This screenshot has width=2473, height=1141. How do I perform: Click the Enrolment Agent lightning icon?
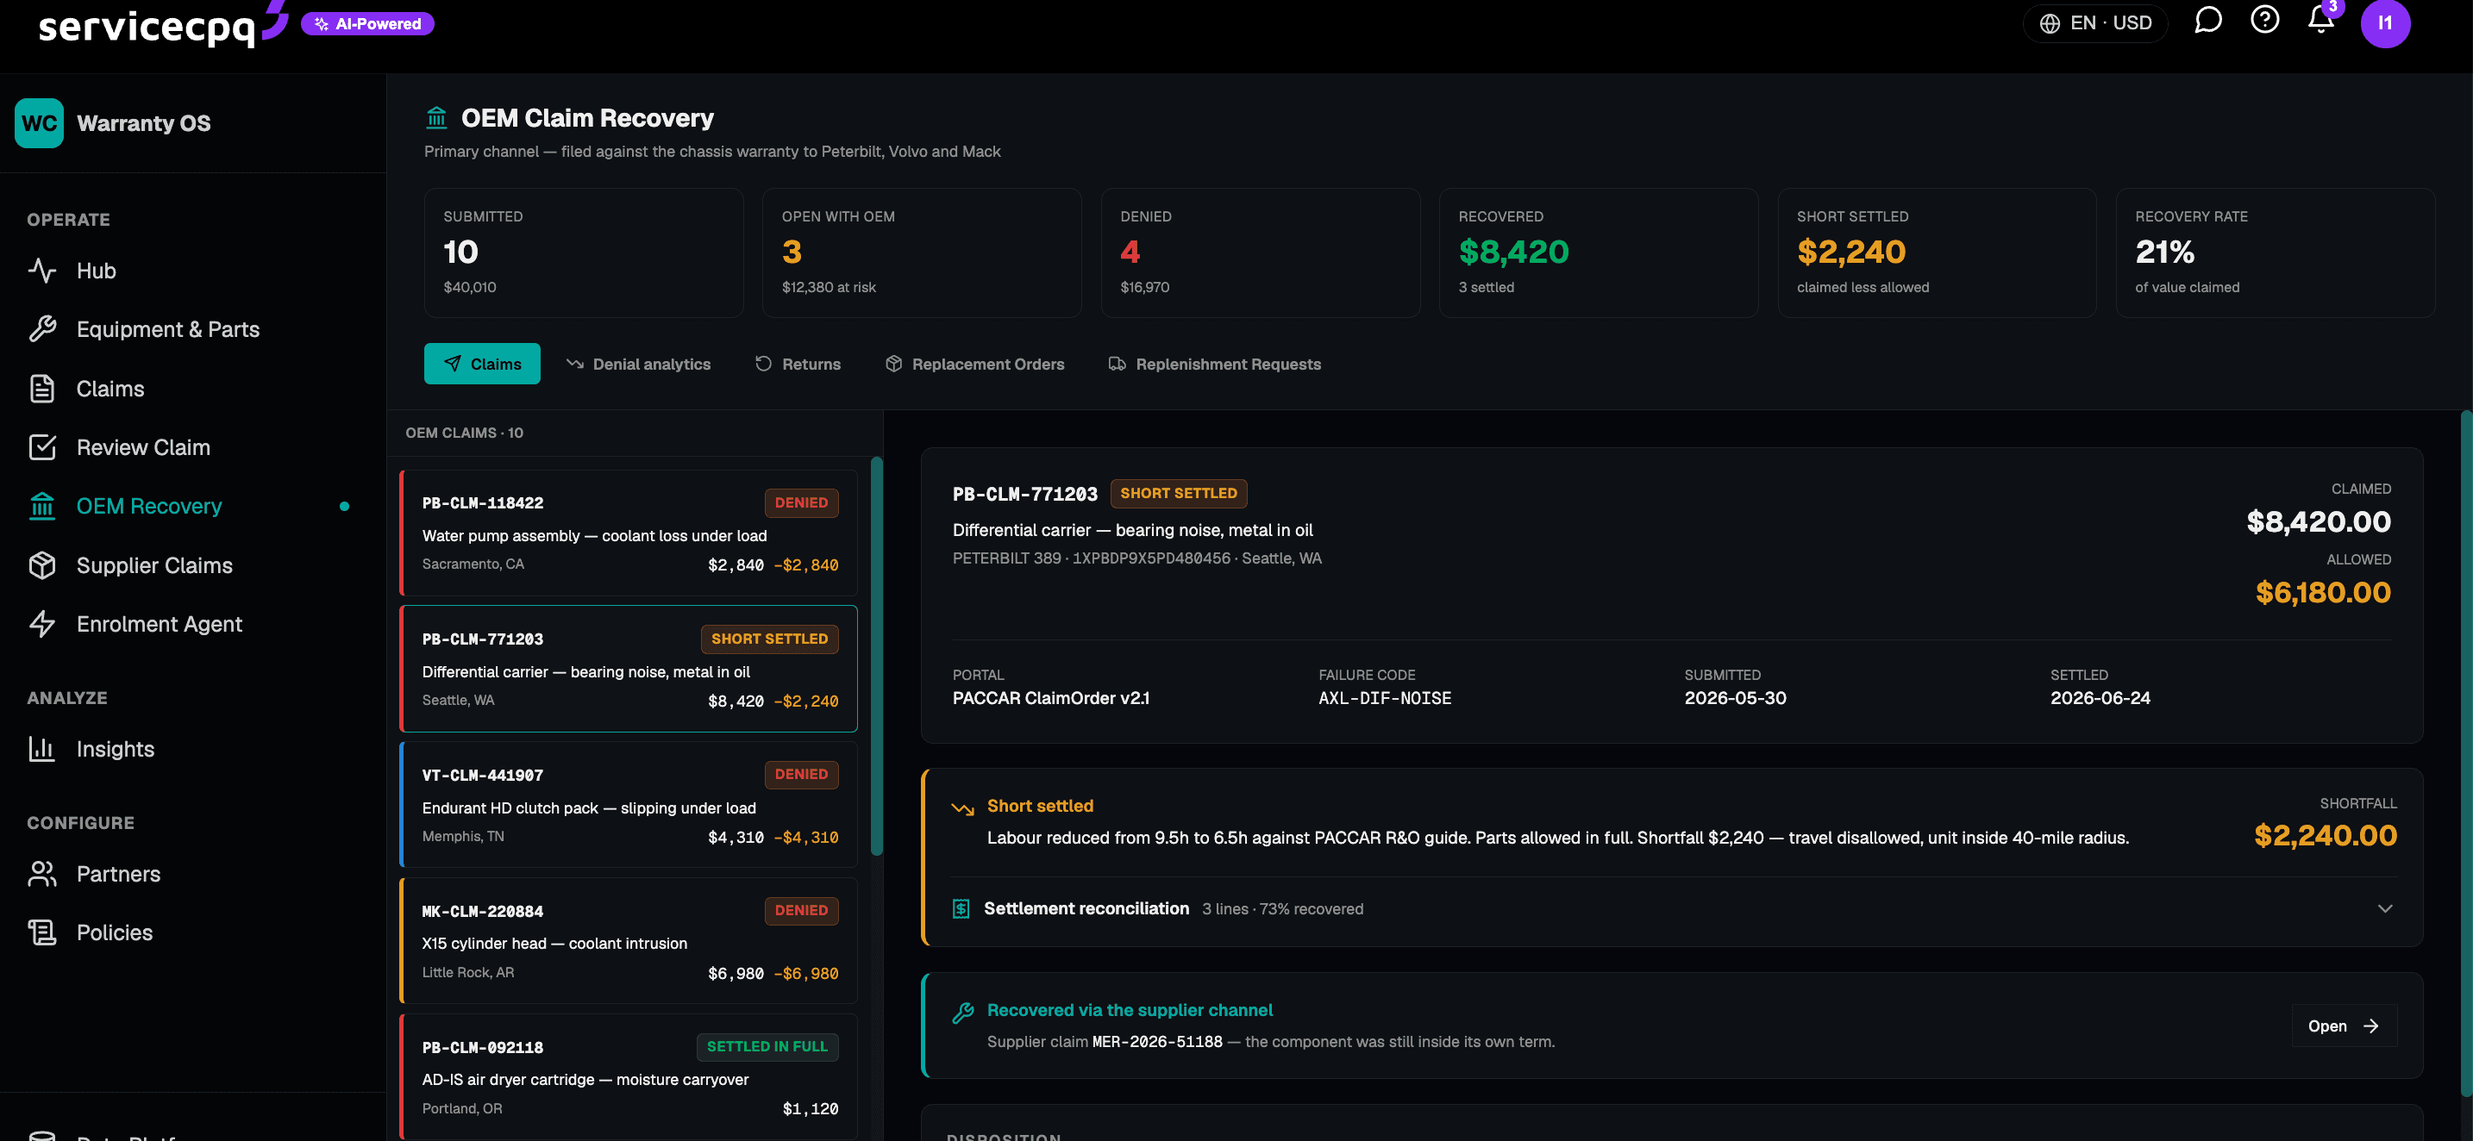42,624
